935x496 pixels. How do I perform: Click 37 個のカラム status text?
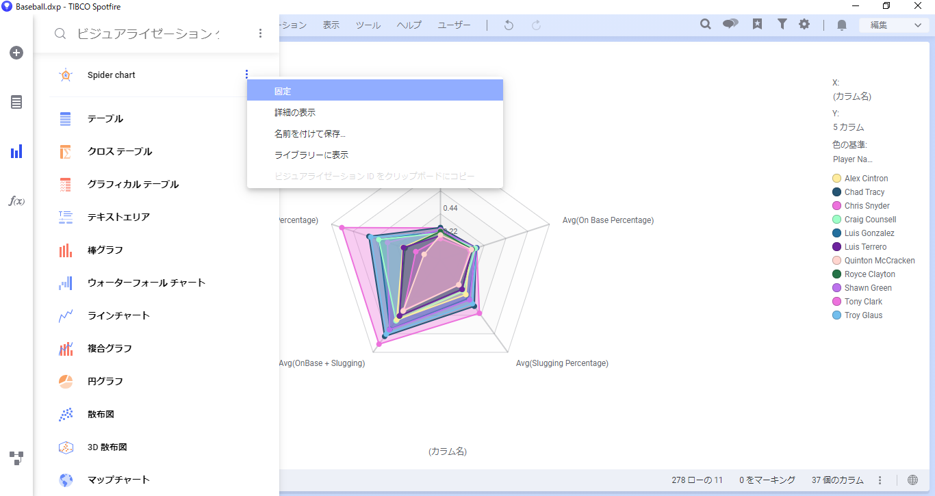[x=838, y=480]
